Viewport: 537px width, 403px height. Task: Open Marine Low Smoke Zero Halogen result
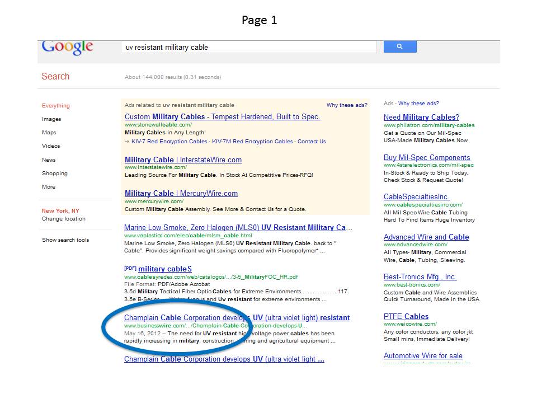pos(238,228)
